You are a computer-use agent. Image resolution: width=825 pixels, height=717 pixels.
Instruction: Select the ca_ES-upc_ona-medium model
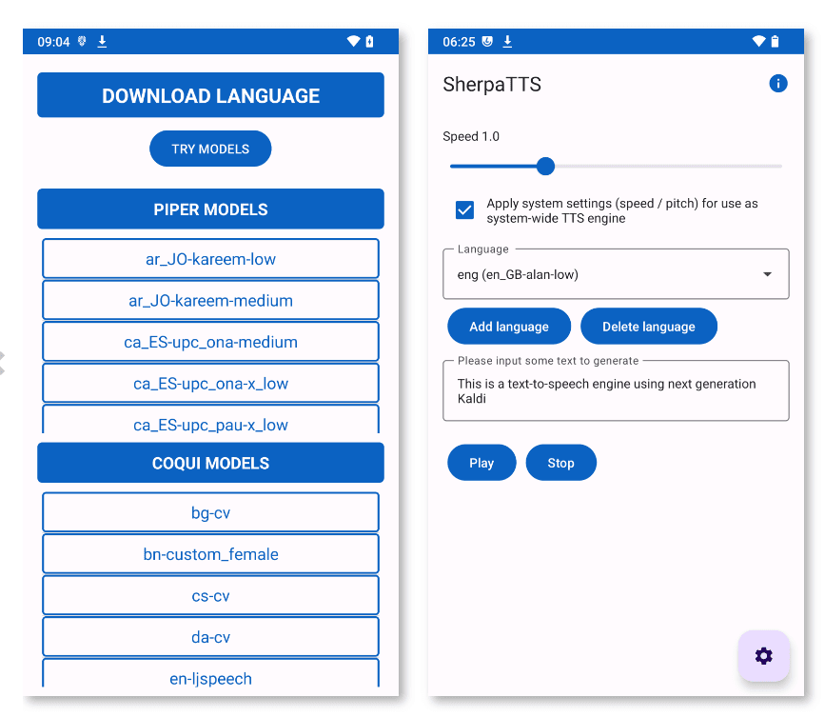[x=210, y=342]
